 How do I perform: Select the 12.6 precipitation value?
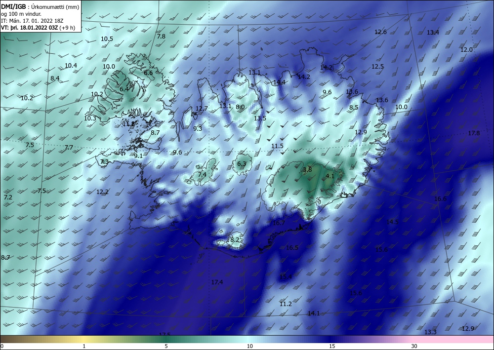tap(380, 32)
